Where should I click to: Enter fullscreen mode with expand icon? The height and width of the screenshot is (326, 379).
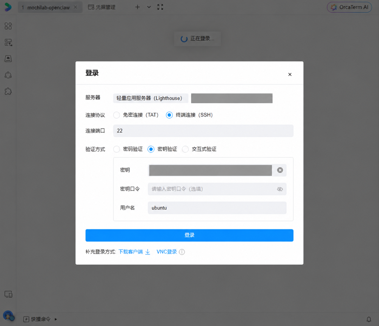coord(160,7)
